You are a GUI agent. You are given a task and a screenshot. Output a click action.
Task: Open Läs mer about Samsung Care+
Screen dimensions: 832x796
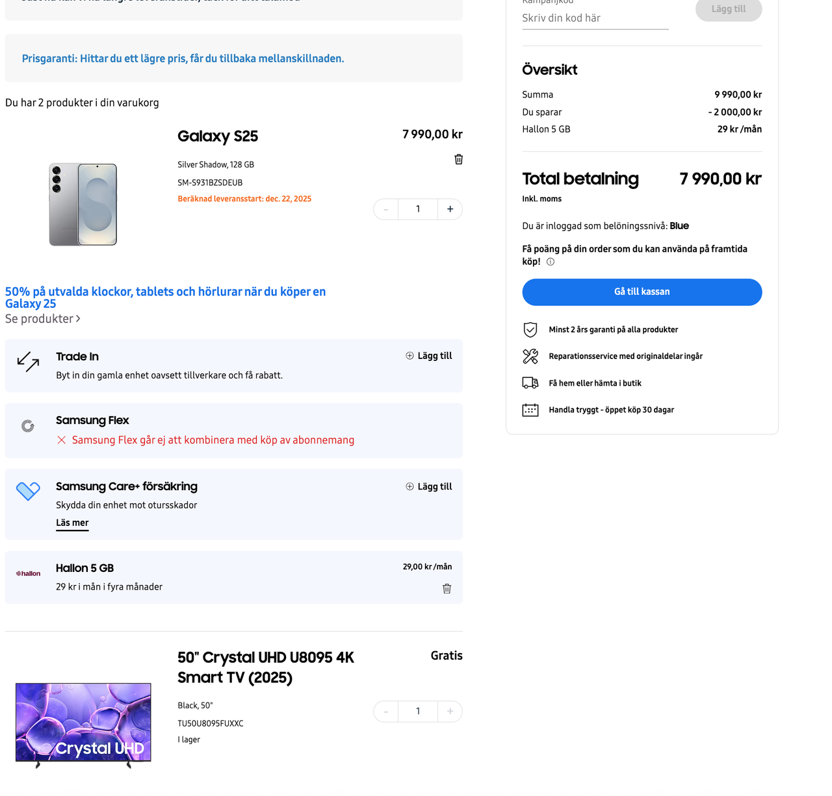72,523
